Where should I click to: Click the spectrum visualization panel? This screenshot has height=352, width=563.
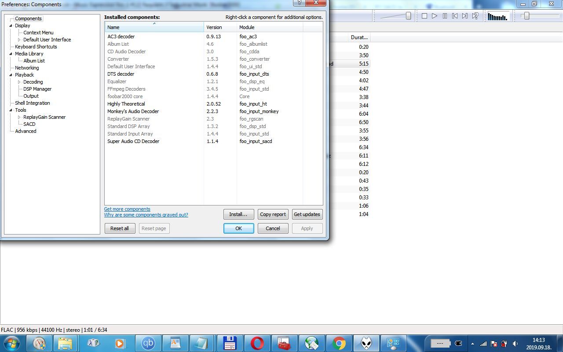pos(497,17)
